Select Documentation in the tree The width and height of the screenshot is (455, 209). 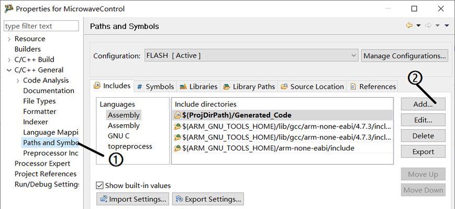[49, 91]
